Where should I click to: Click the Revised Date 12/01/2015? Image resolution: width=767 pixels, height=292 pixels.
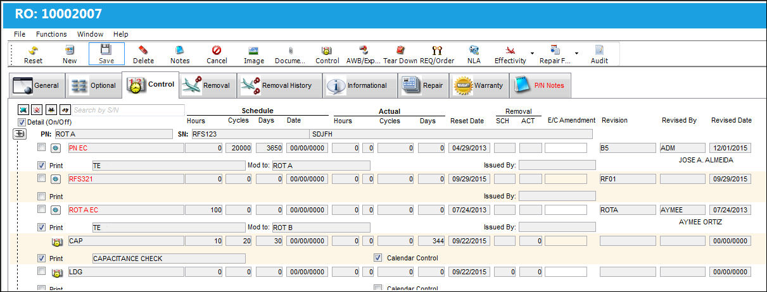click(x=730, y=148)
